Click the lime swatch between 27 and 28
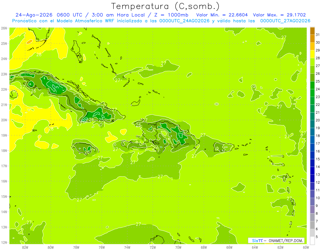 (312, 62)
